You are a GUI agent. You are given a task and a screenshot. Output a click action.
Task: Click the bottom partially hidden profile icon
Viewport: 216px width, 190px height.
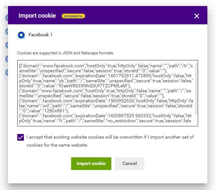click(x=6, y=72)
